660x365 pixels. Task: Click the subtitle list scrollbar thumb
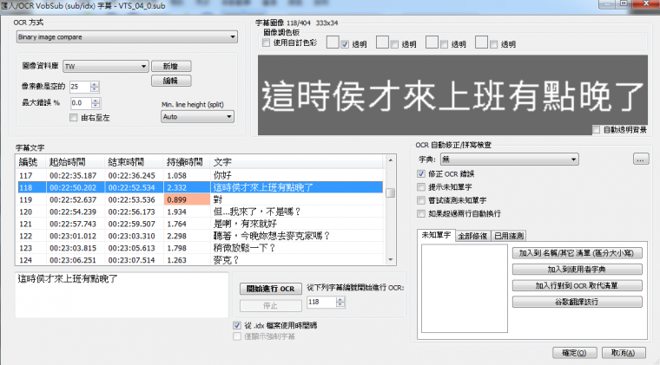point(391,192)
